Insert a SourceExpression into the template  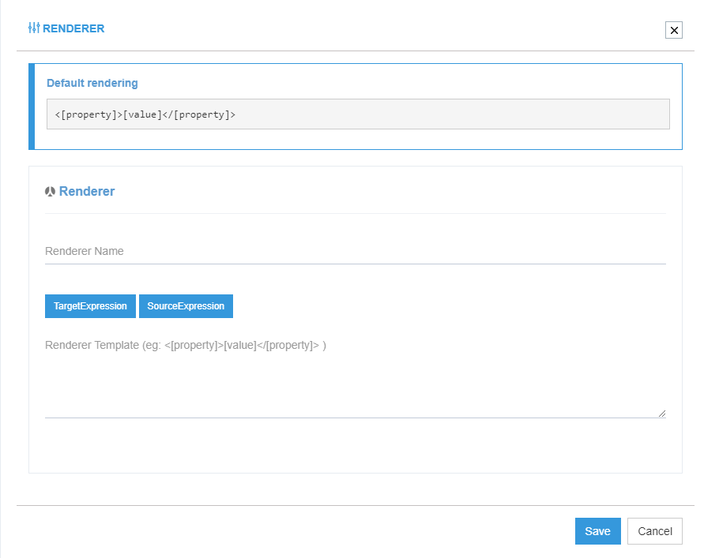tap(186, 306)
